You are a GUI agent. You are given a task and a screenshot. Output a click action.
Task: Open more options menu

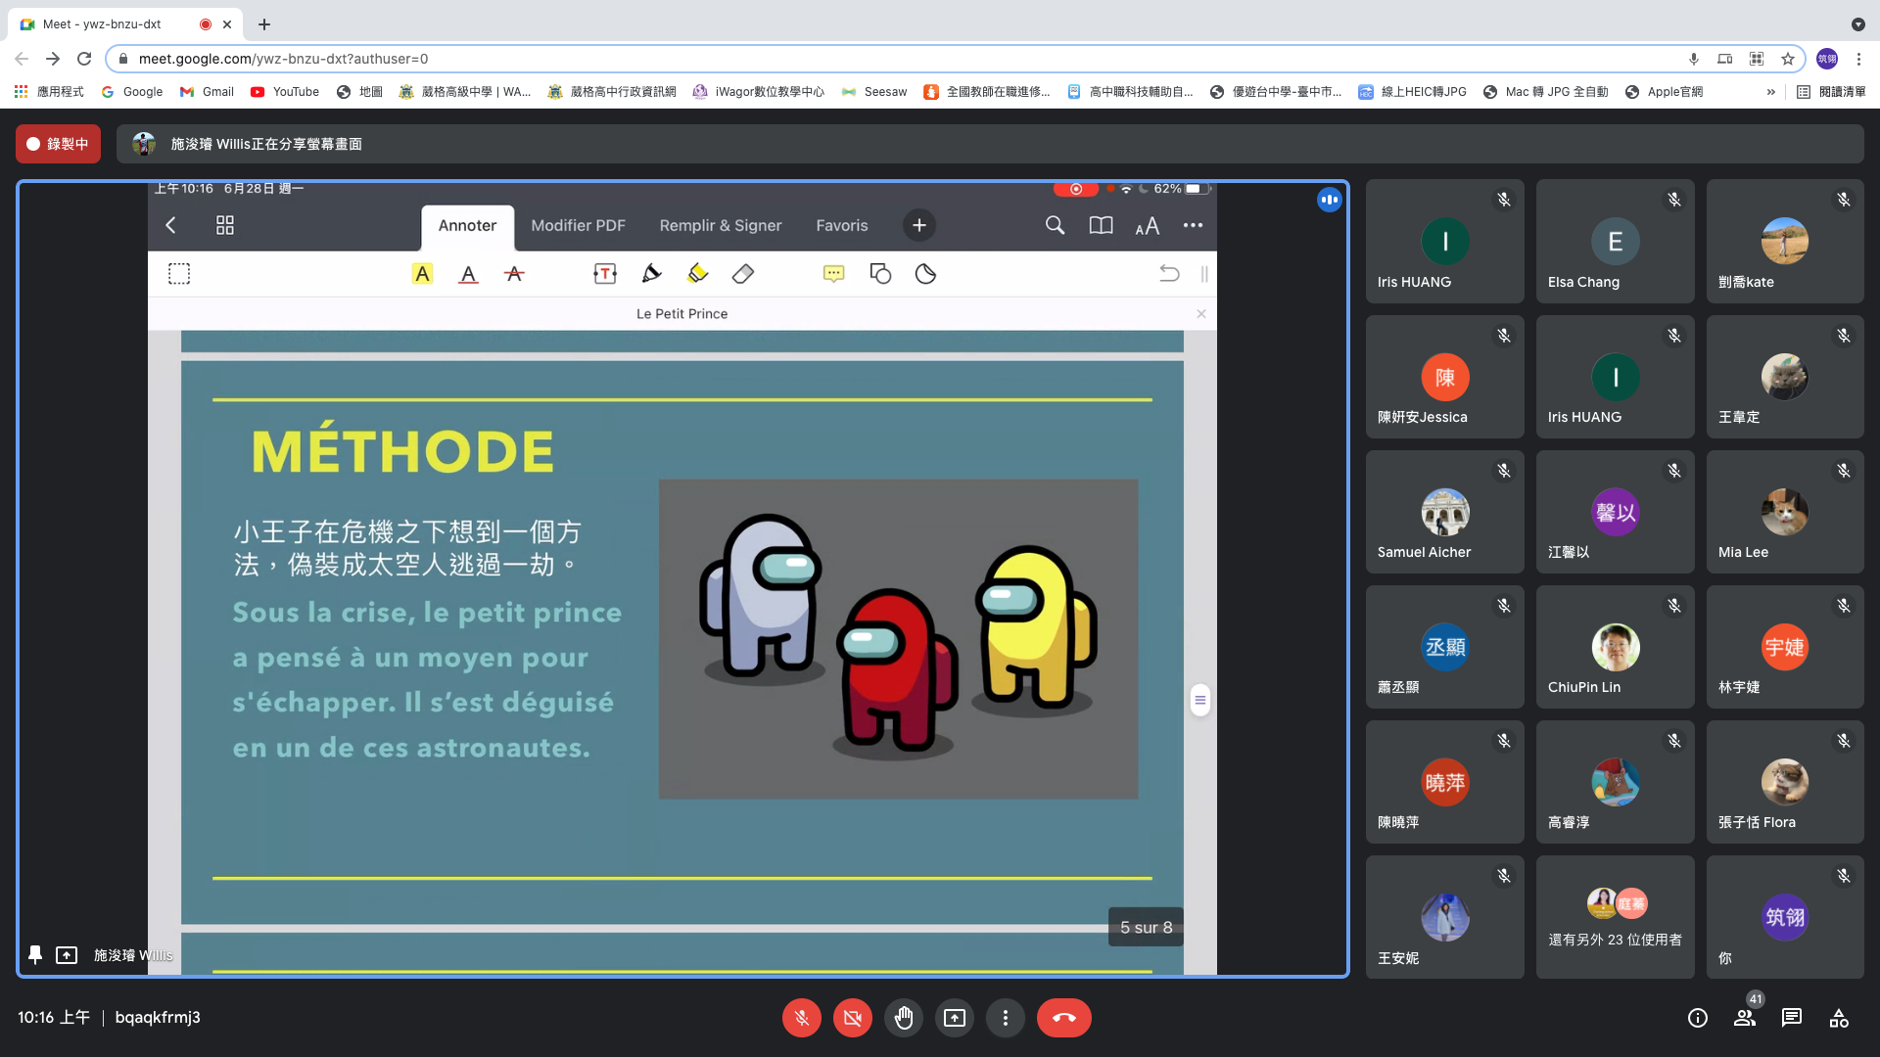pyautogui.click(x=1005, y=1018)
